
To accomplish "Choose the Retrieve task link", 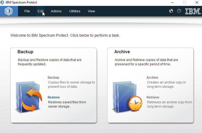I will coord(153,97).
